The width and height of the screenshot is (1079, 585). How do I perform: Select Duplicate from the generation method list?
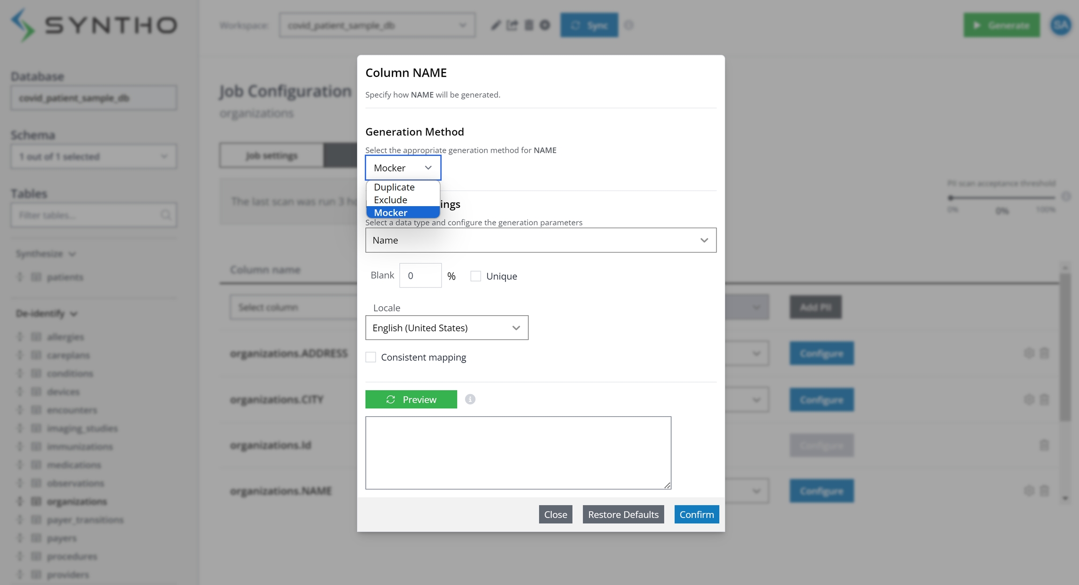394,187
